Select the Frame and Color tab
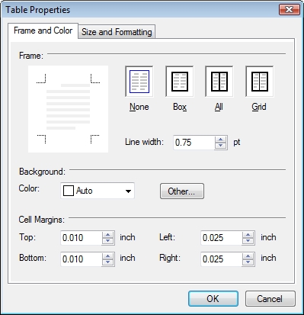The width and height of the screenshot is (304, 315). click(x=43, y=31)
